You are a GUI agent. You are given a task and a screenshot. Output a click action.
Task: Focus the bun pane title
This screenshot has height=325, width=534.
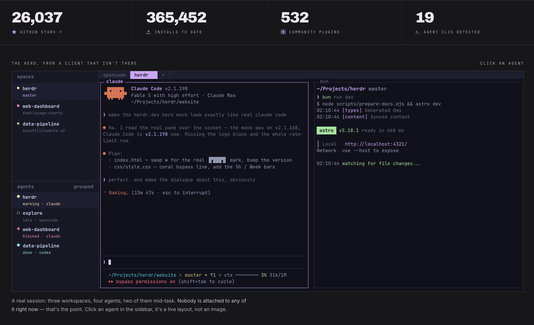click(324, 82)
